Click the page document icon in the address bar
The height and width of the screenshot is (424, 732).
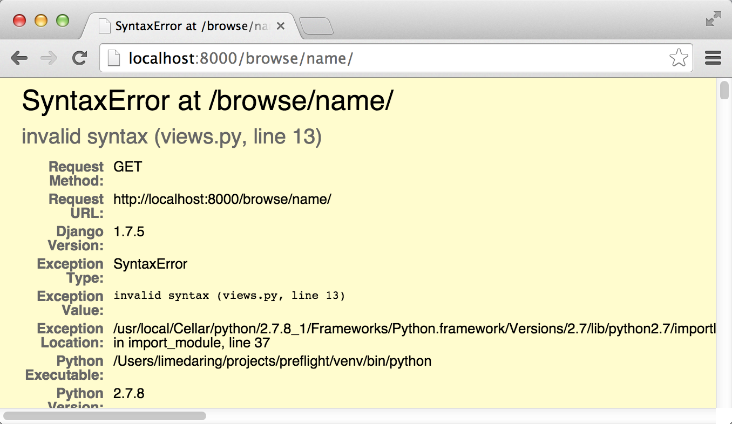[x=114, y=58]
